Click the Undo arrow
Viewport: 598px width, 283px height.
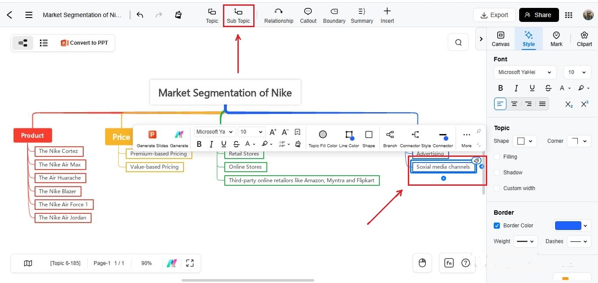click(140, 15)
